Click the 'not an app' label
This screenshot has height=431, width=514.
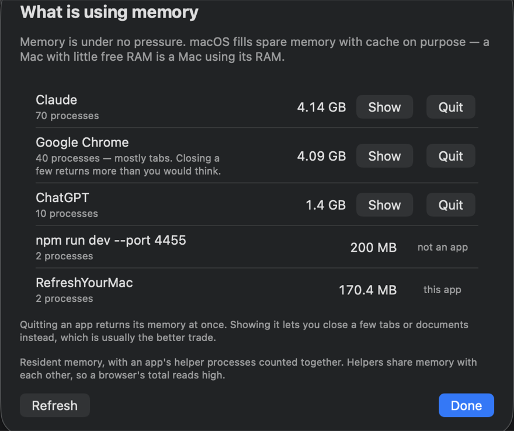coord(443,247)
